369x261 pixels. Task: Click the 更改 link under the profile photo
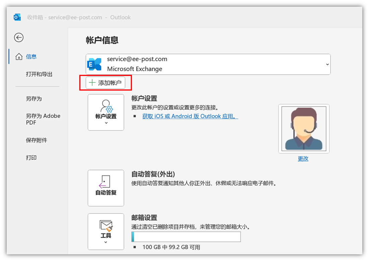point(303,158)
